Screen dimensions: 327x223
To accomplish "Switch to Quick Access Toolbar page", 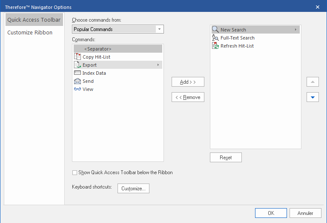I will (x=34, y=20).
